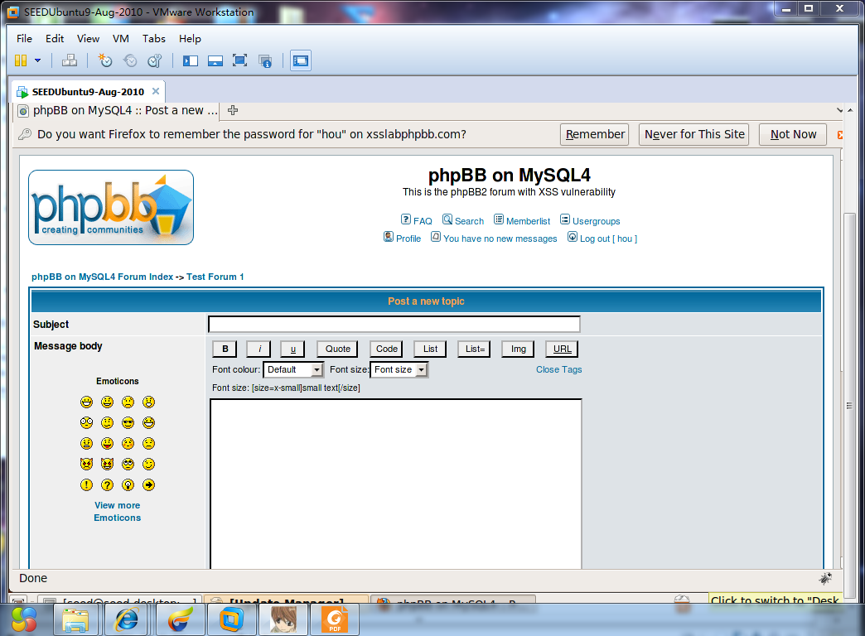
Task: Open the Edit menu
Action: (55, 39)
